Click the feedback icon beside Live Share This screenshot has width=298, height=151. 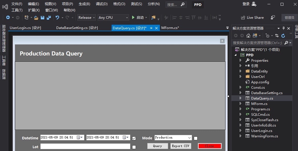click(273, 17)
